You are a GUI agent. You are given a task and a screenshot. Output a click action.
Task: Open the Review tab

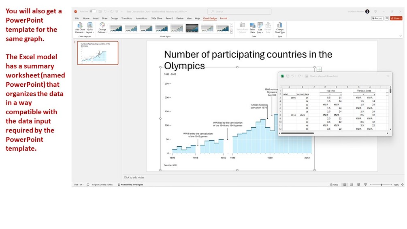180,18
